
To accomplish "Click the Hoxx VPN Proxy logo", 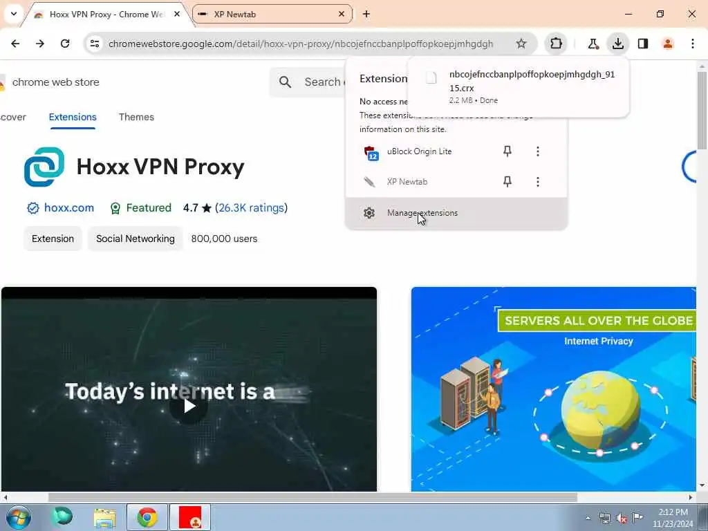I will pyautogui.click(x=44, y=167).
